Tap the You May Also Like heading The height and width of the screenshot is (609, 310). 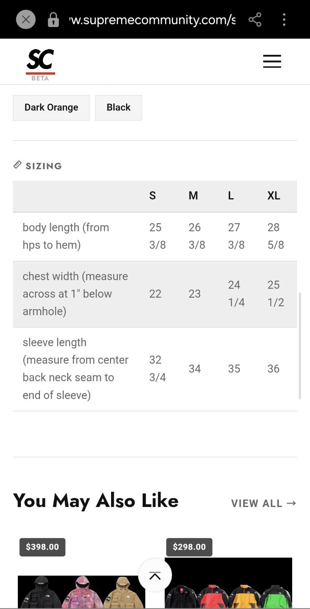point(96,501)
